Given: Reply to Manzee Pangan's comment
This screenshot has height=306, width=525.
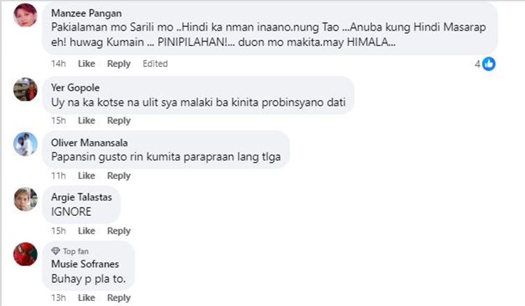Looking at the screenshot, I should click(118, 64).
